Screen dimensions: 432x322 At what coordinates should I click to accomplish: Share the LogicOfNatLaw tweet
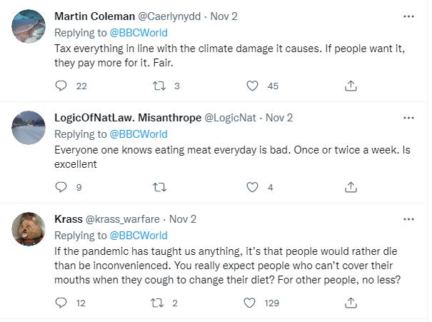coord(351,187)
